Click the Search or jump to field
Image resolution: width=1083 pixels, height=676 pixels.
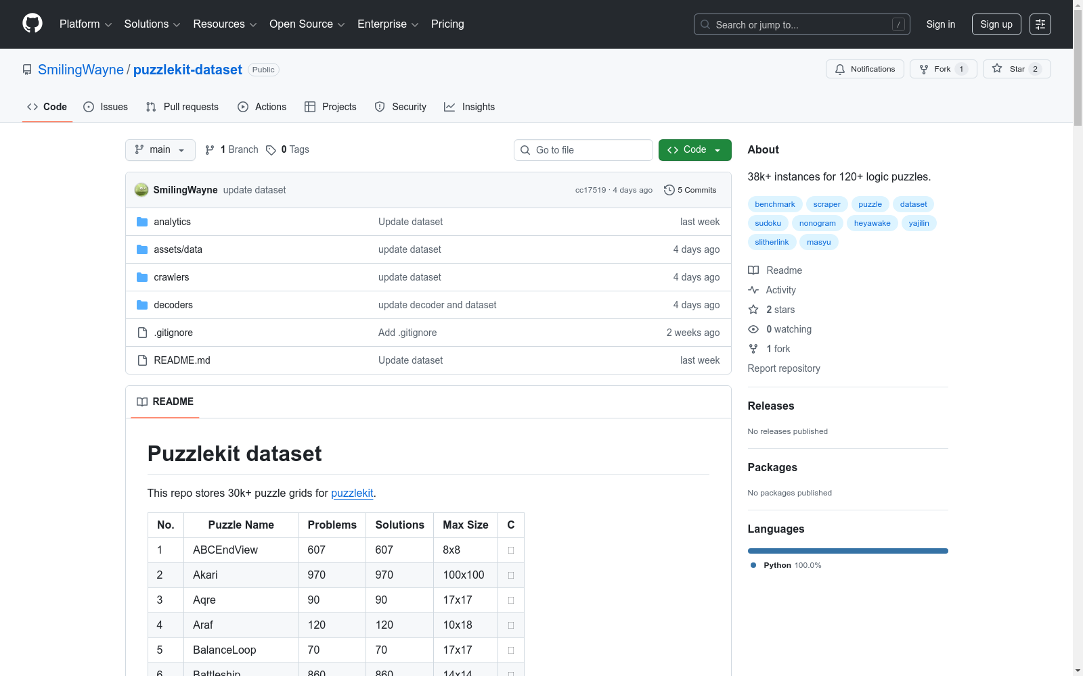[802, 24]
